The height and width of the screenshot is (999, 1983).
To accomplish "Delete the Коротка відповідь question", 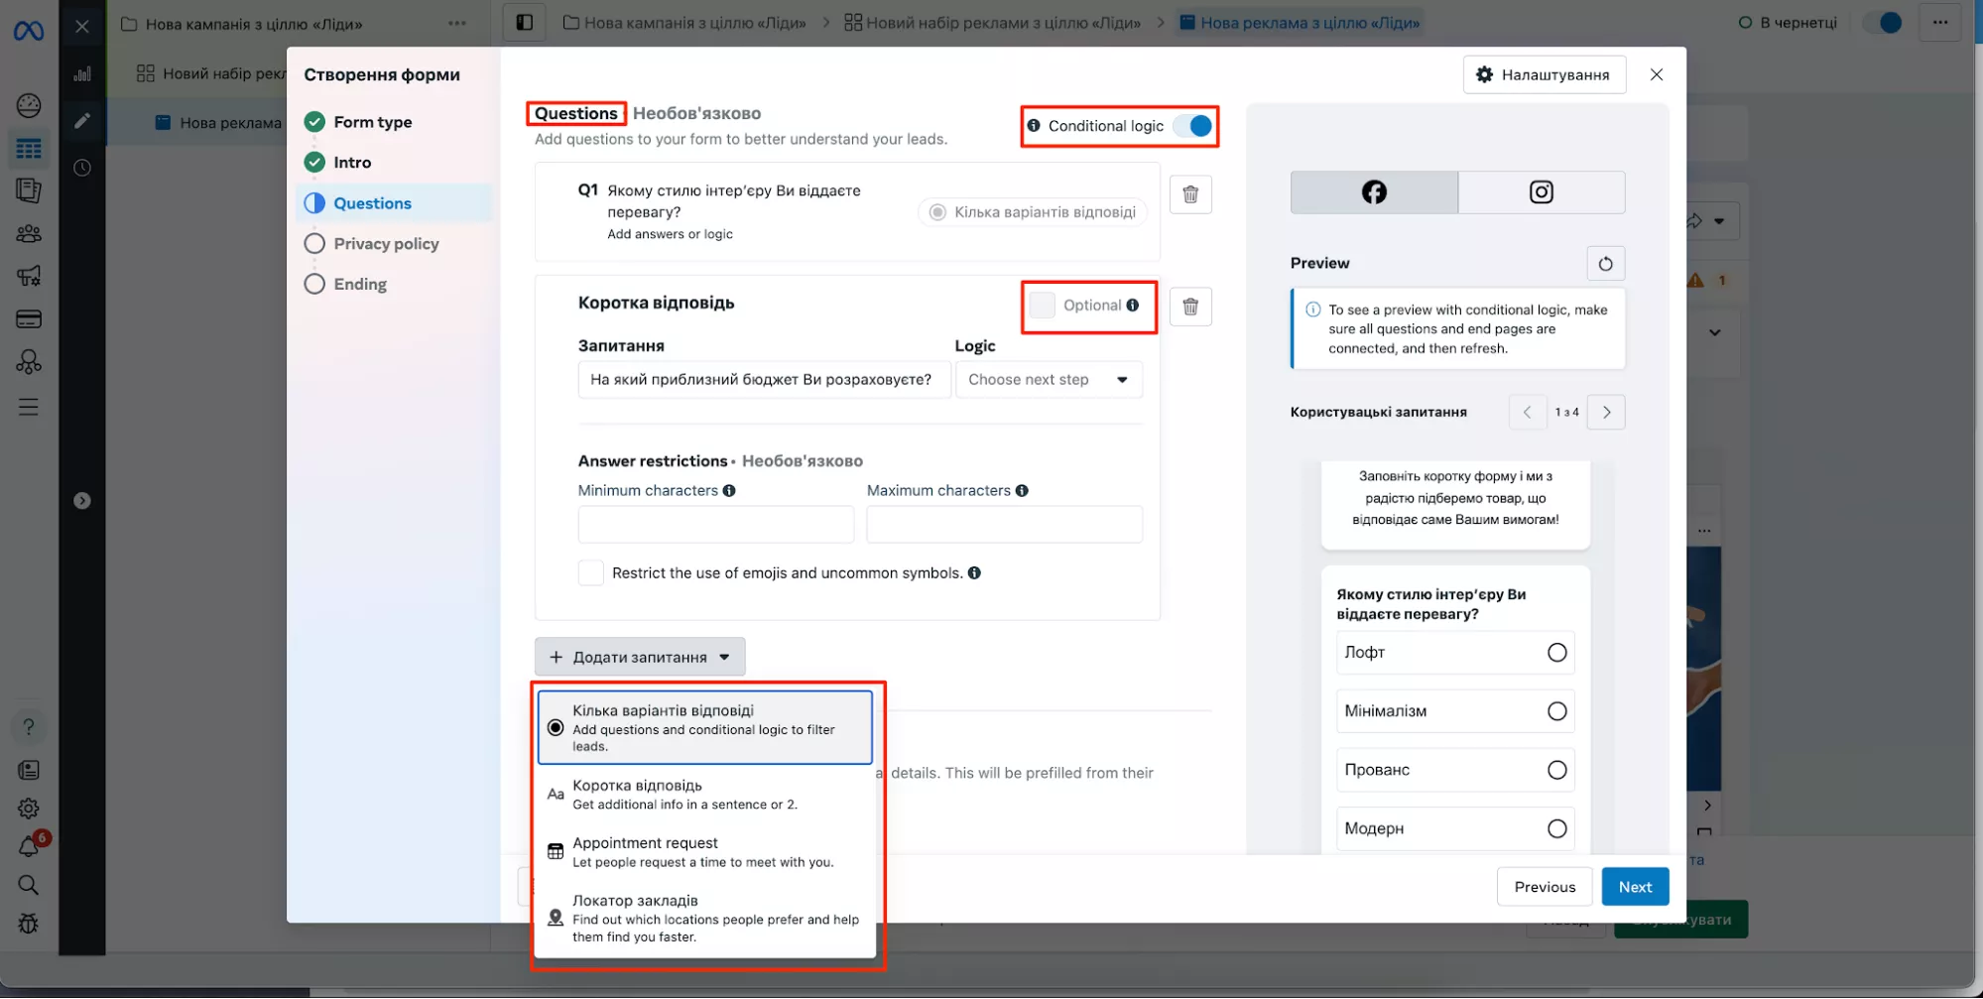I will click(1190, 307).
